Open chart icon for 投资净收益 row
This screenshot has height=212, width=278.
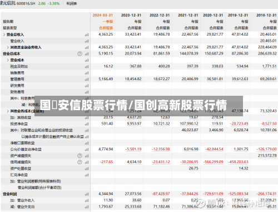coord(87,124)
